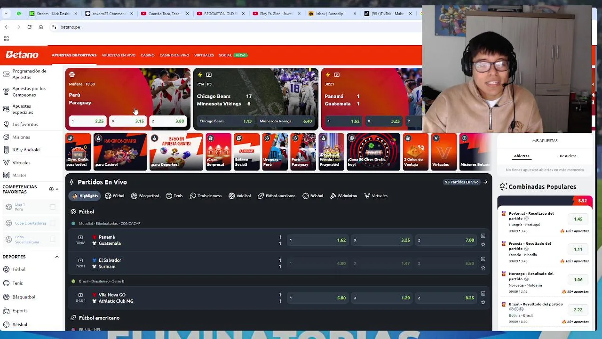Select Béisbol icon under Deportes

tap(6, 324)
